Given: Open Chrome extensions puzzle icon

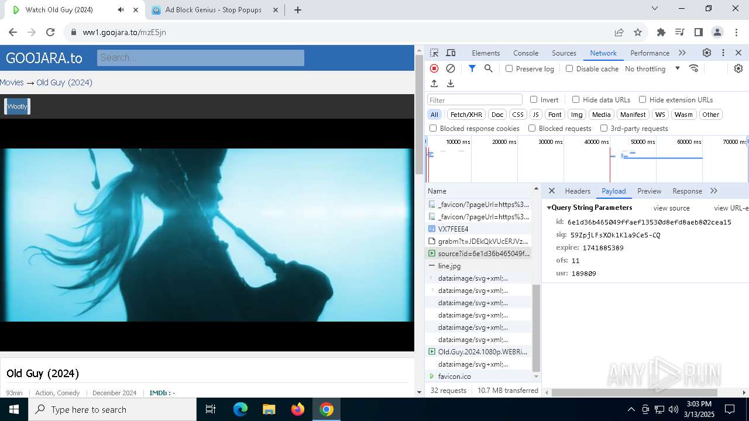Looking at the screenshot, I should tap(661, 32).
